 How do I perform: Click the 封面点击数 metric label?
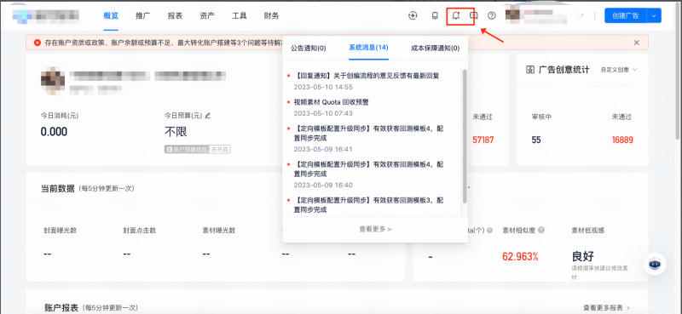(x=140, y=230)
